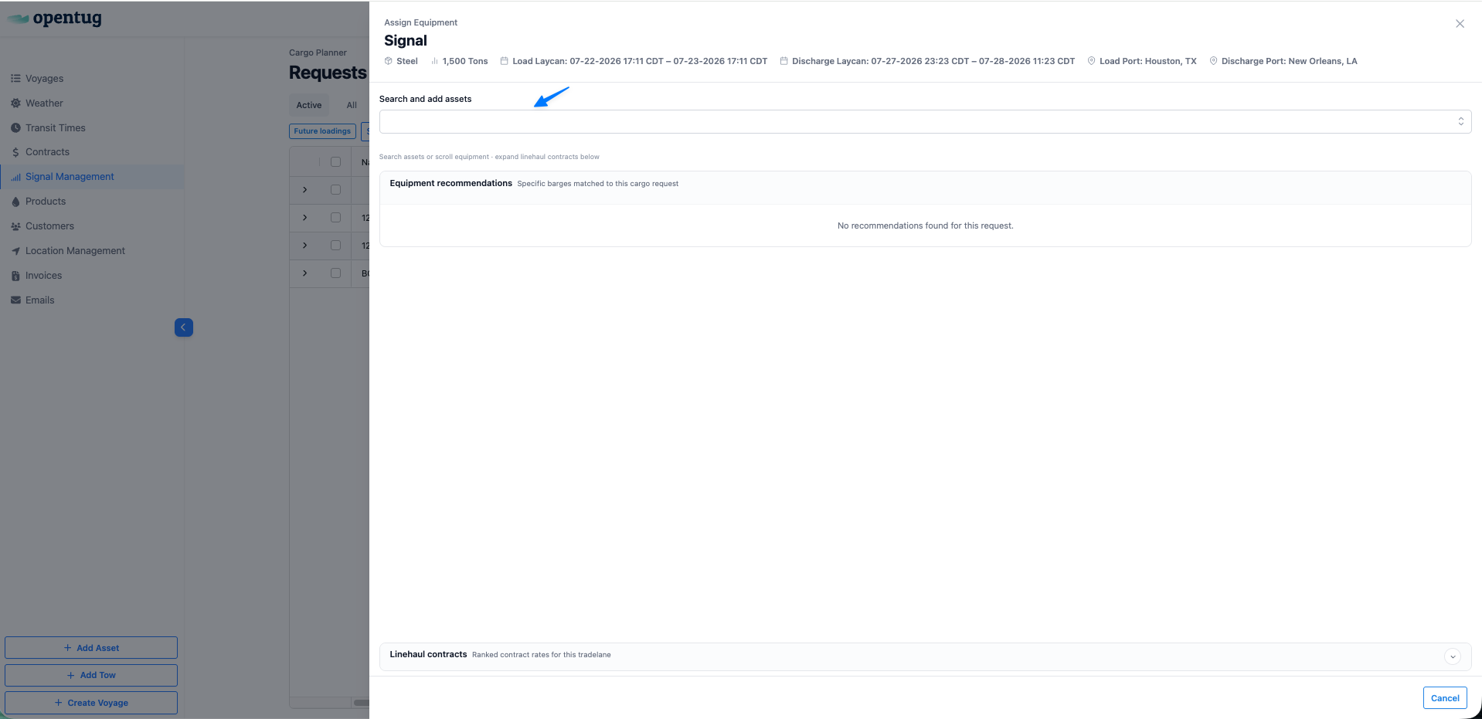The height and width of the screenshot is (719, 1482).
Task: Open Products via the droplet icon
Action: pos(15,202)
